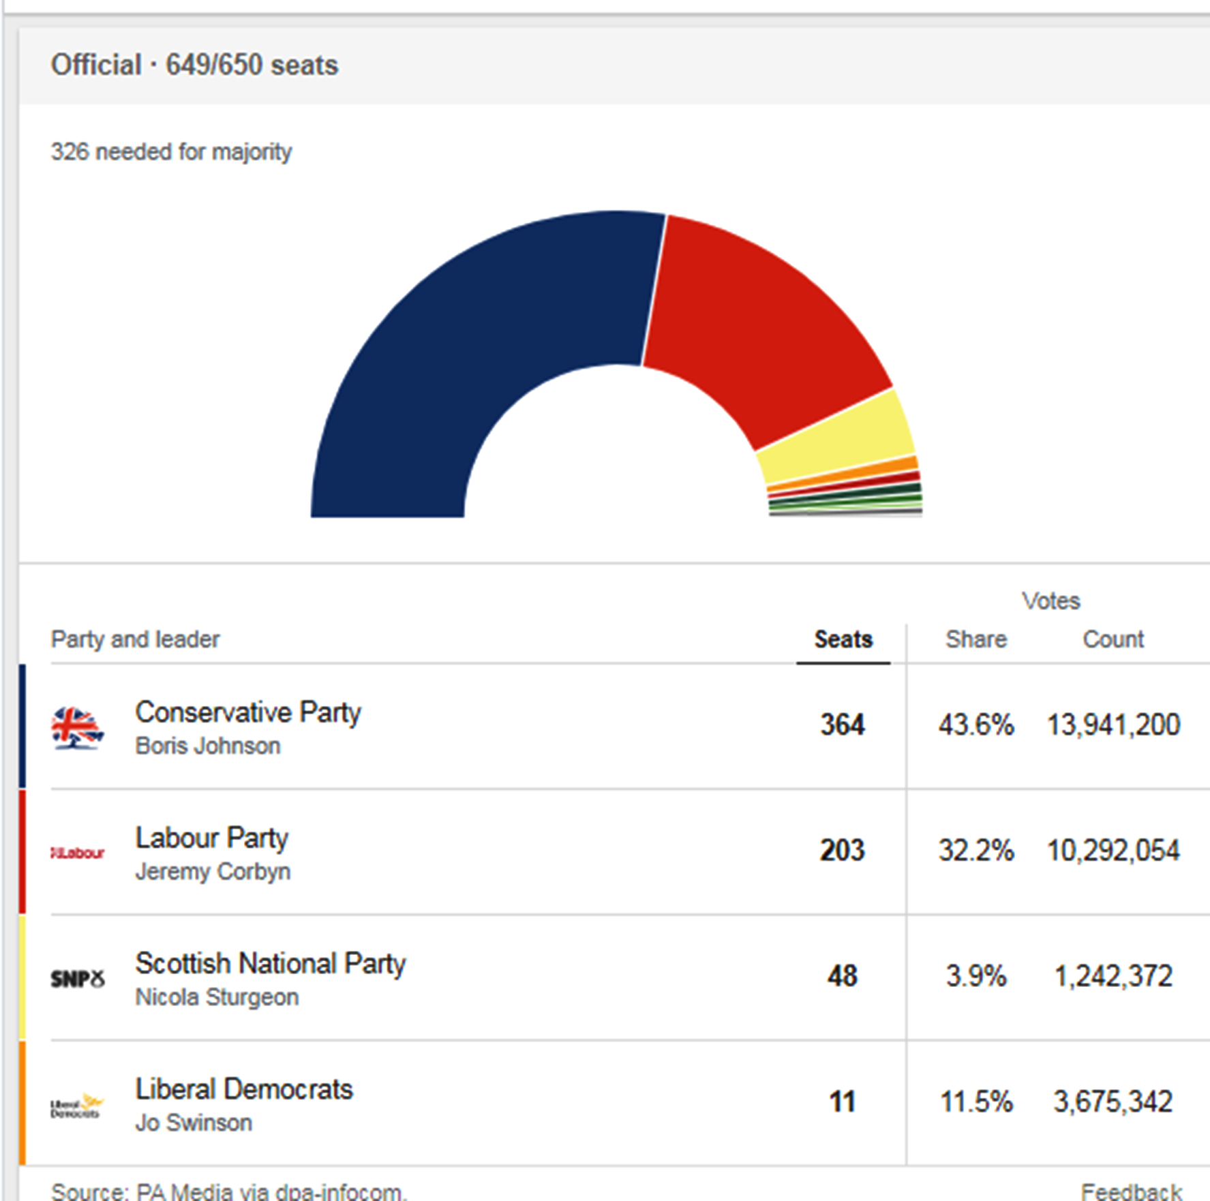The image size is (1210, 1201).
Task: Click the Conservative seat count 364
Action: point(843,725)
